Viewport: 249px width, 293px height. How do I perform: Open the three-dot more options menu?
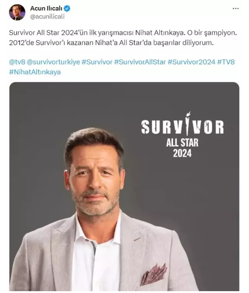[236, 8]
